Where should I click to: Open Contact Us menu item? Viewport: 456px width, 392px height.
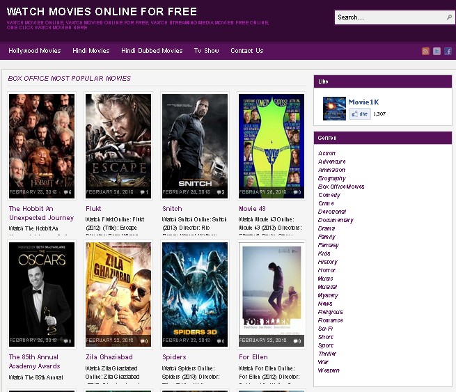(247, 51)
